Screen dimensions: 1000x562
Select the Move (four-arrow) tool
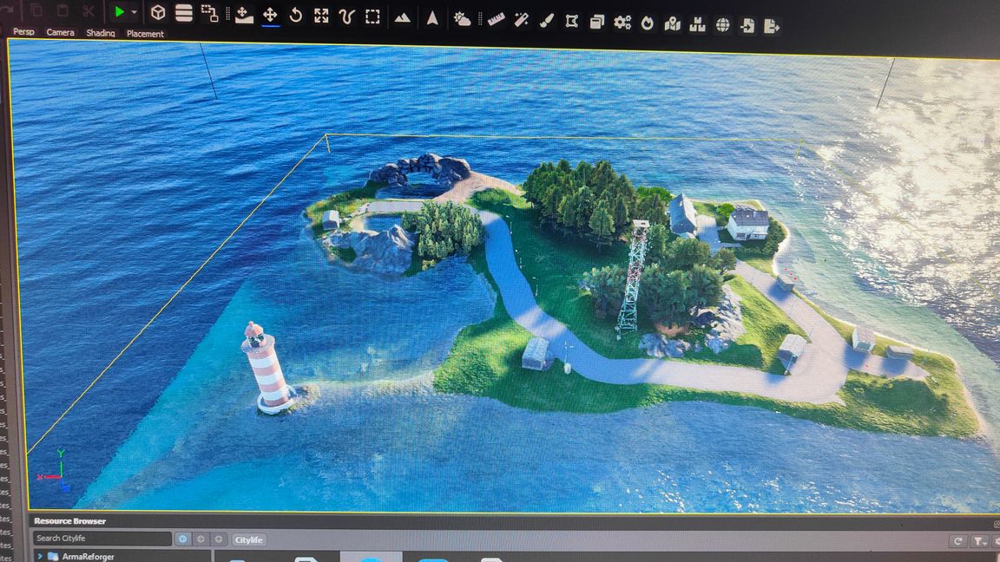tap(270, 15)
